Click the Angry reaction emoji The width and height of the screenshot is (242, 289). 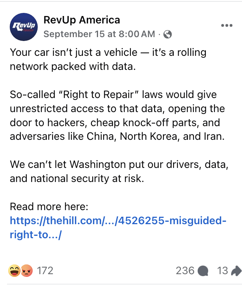coord(26,270)
